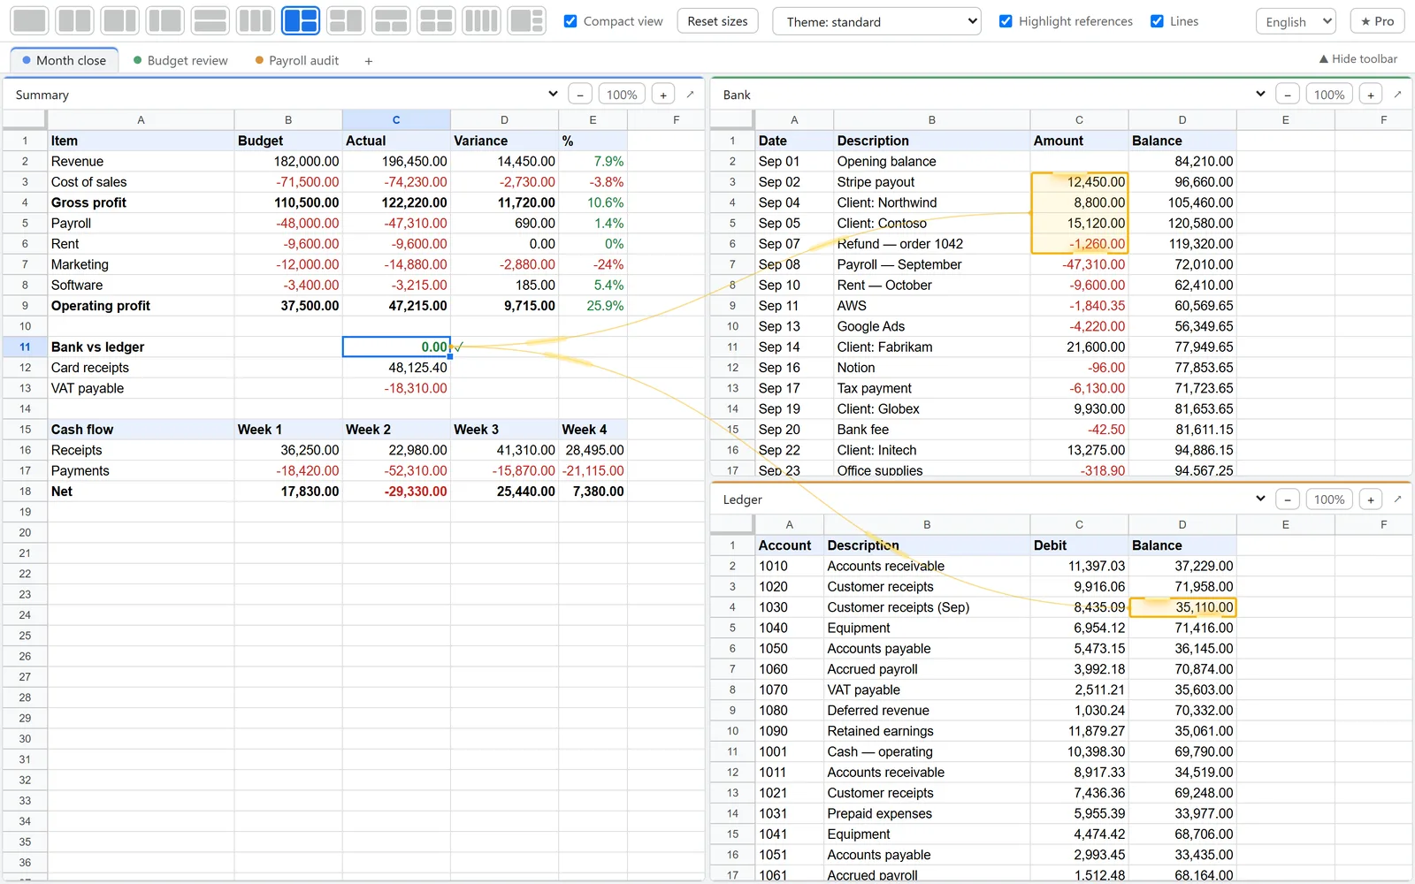
Task: Click the Bank pane 100% zoom button
Action: 1329,95
